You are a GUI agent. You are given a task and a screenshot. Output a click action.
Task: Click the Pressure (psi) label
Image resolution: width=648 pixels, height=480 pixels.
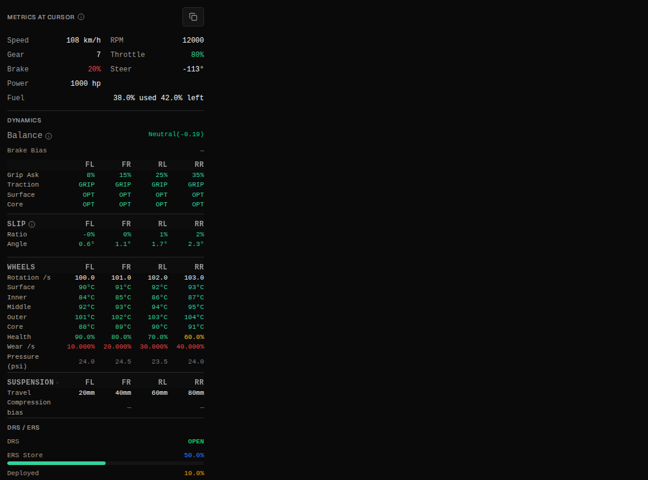pyautogui.click(x=23, y=362)
